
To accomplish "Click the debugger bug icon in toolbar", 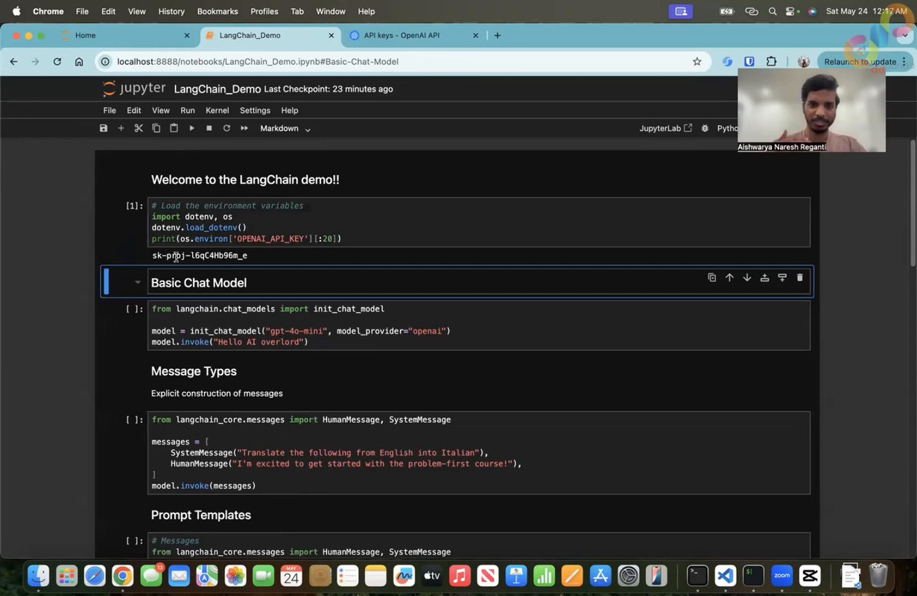I will pos(705,128).
